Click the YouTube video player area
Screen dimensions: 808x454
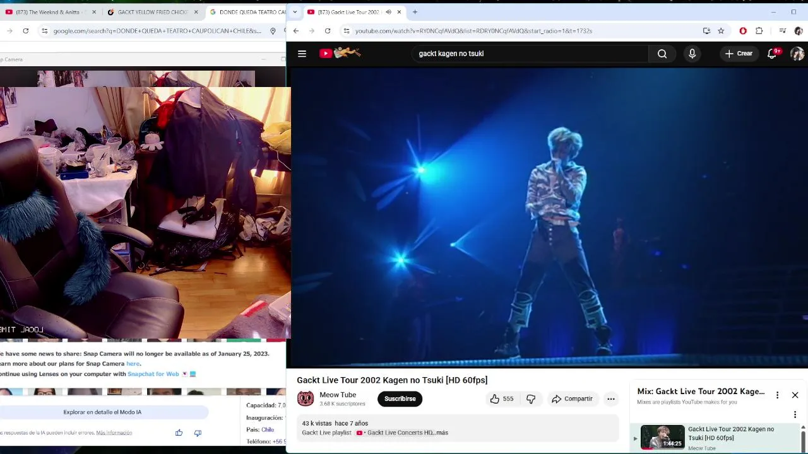click(x=547, y=218)
